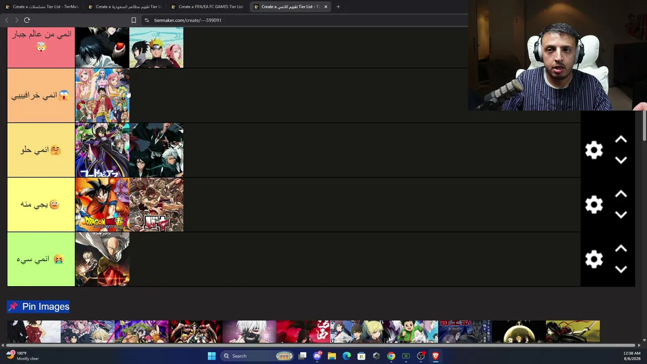View site information icon beside the URL
The width and height of the screenshot is (647, 364).
(x=147, y=20)
